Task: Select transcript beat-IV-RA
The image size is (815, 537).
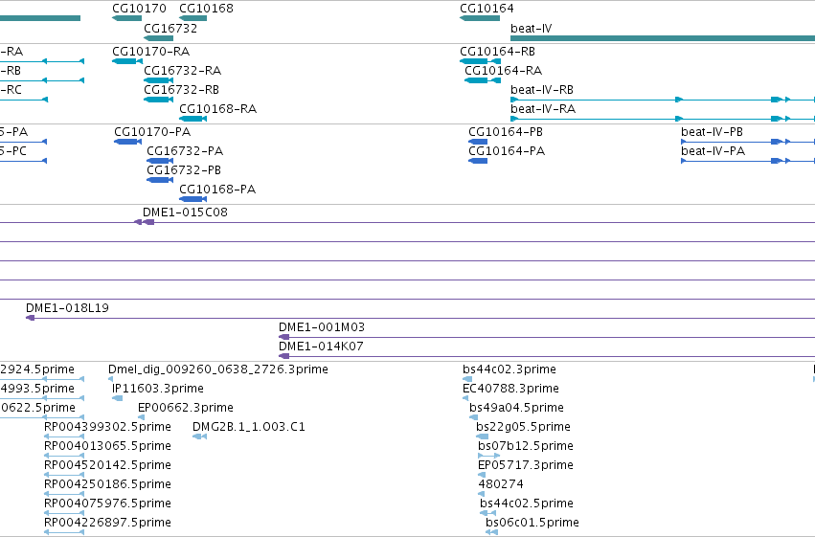Action: click(663, 119)
